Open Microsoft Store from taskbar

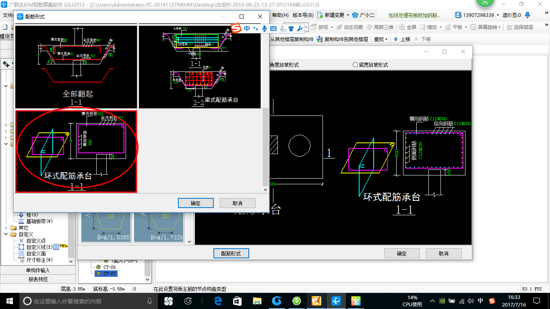click(x=237, y=301)
